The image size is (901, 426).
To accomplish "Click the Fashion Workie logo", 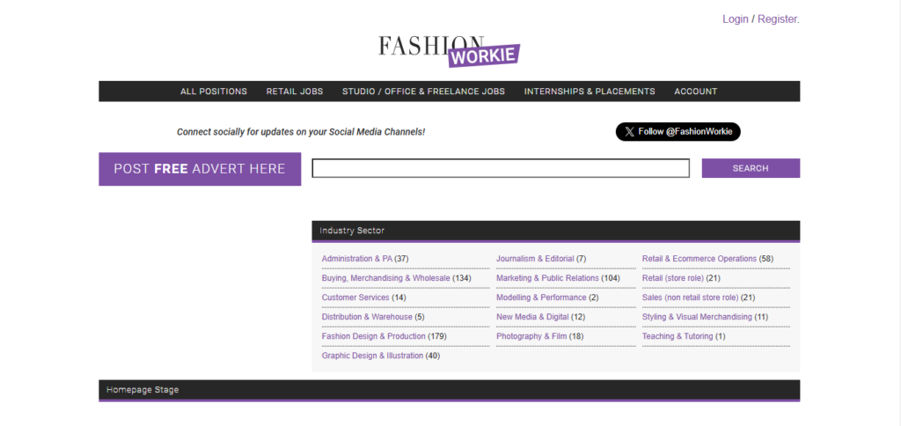I will [449, 50].
